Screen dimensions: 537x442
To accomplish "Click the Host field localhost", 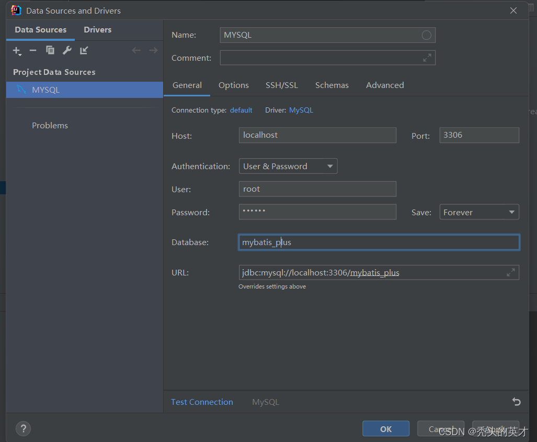I will pyautogui.click(x=317, y=135).
